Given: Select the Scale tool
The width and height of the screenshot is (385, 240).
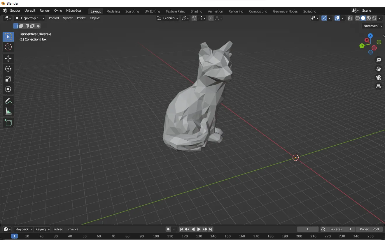Looking at the screenshot, I should point(8,79).
